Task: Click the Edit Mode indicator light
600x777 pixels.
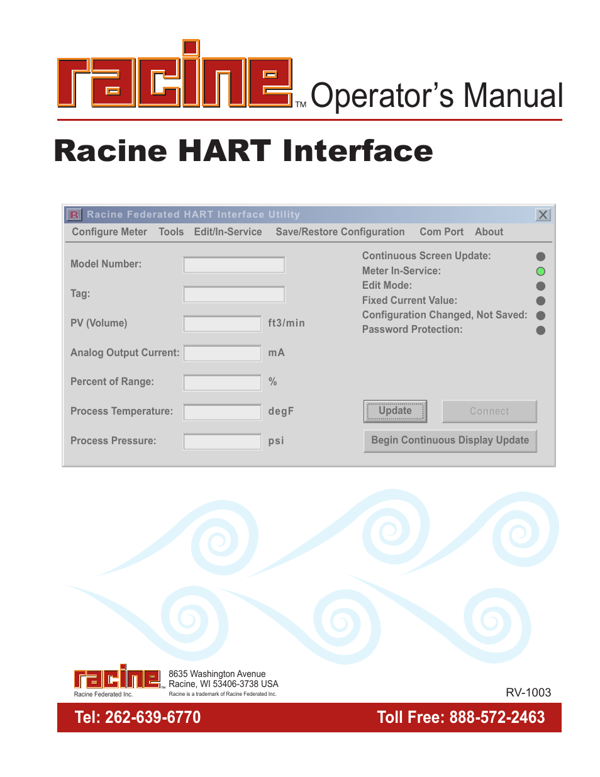Action: pos(540,286)
